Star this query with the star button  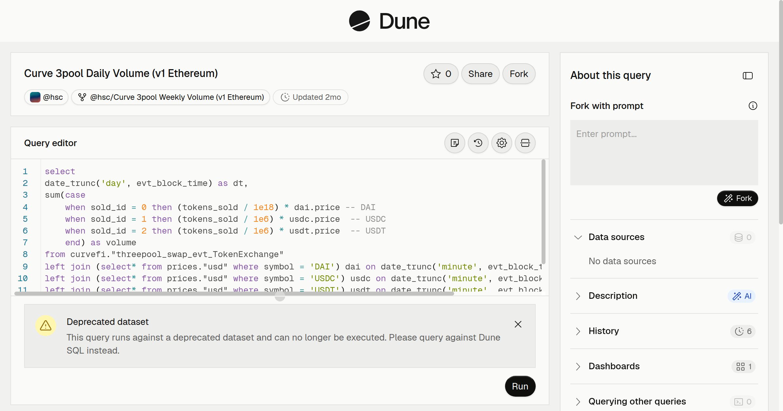pyautogui.click(x=441, y=74)
